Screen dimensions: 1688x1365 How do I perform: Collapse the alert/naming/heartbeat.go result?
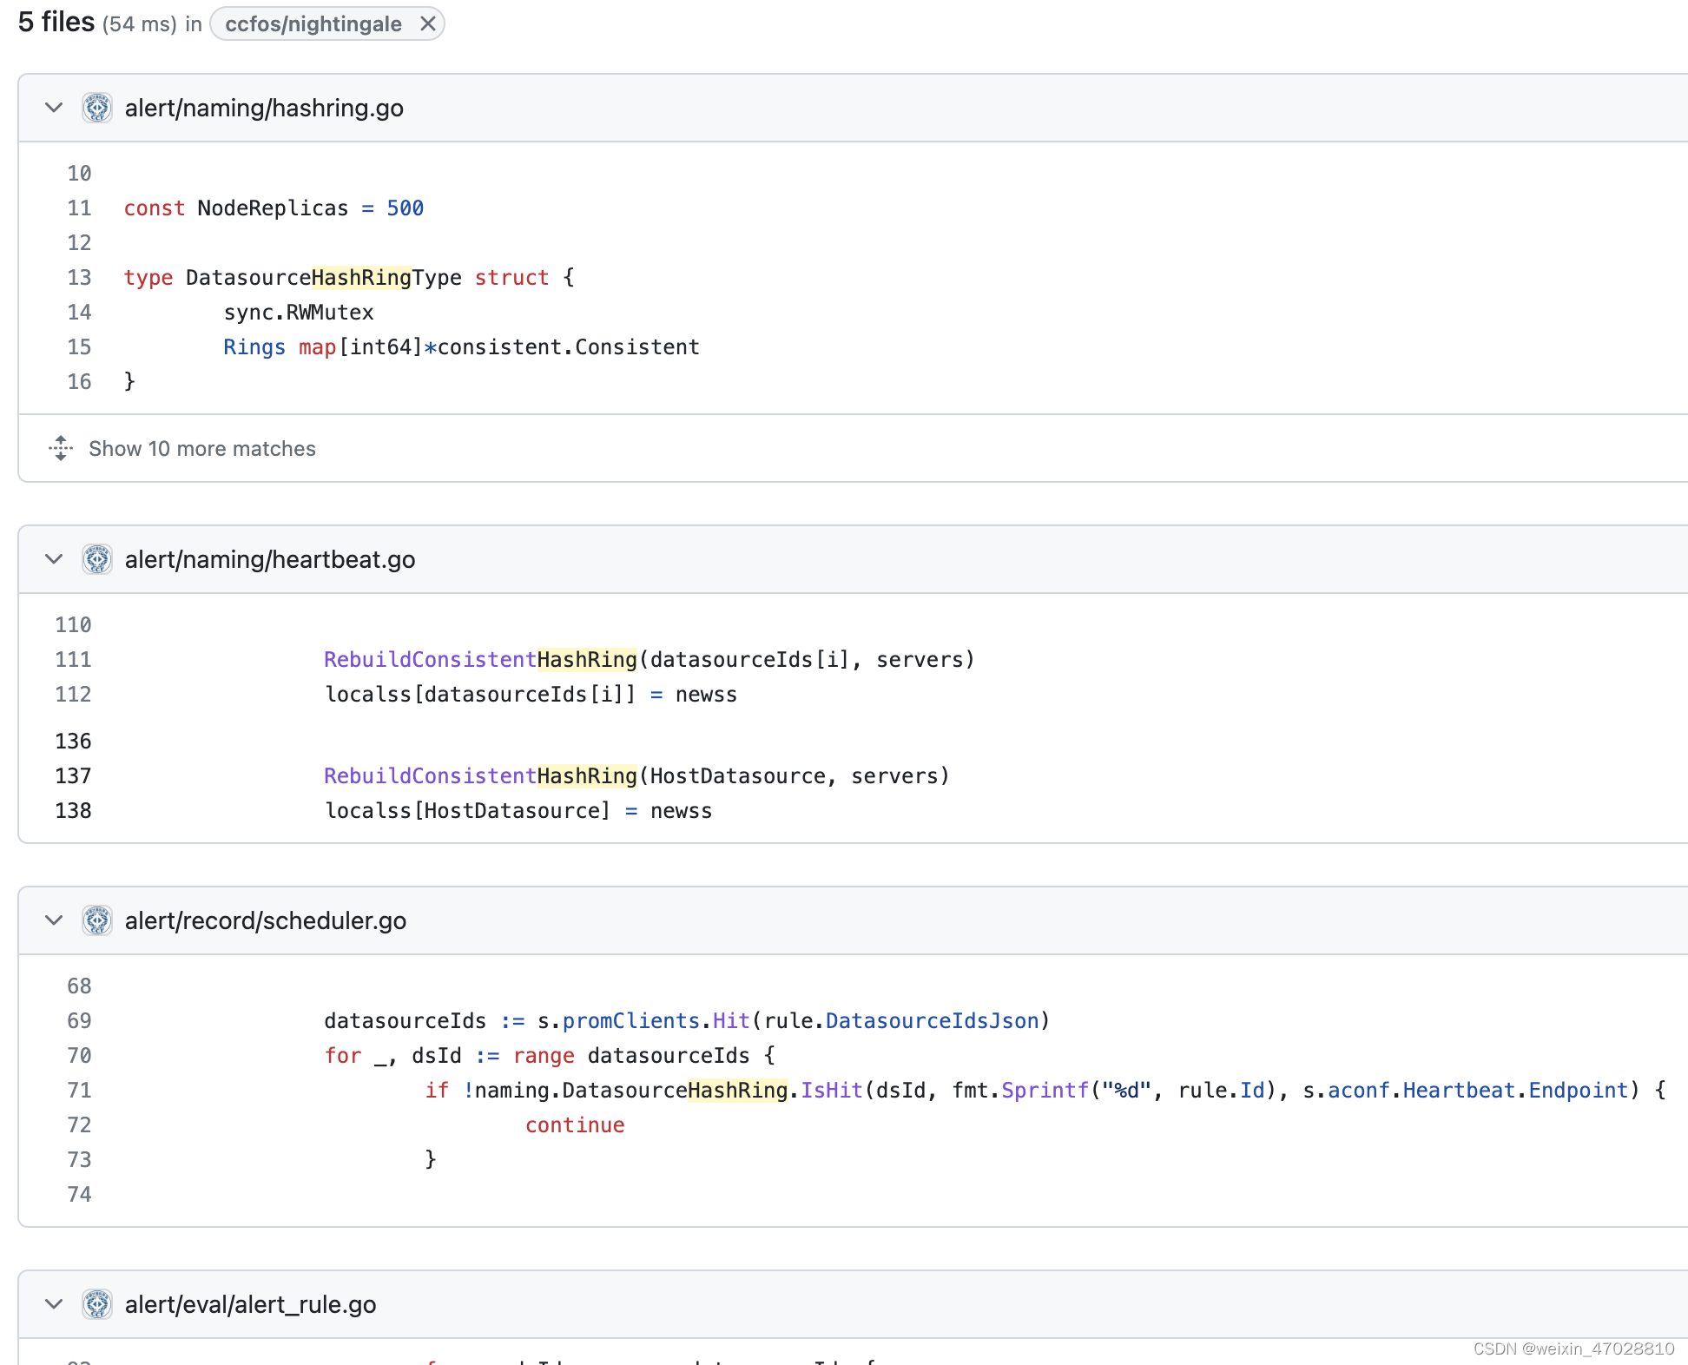coord(54,559)
